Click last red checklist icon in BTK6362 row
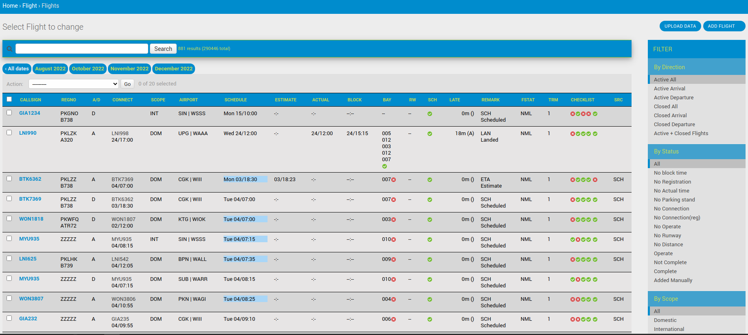The width and height of the screenshot is (748, 335). click(595, 180)
